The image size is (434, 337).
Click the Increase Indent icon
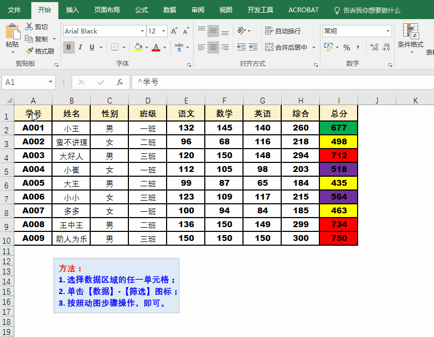[253, 47]
